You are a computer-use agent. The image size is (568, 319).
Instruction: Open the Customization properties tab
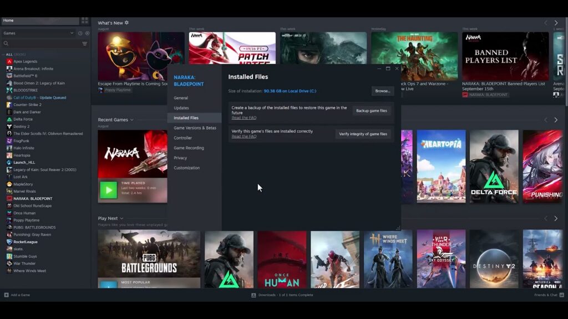pos(186,168)
